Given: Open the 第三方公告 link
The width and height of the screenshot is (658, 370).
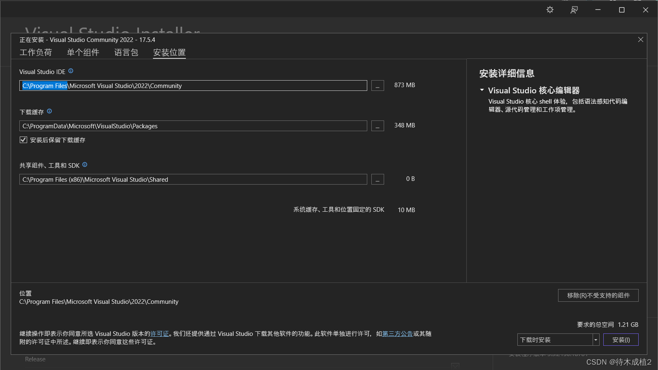Looking at the screenshot, I should tap(398, 334).
